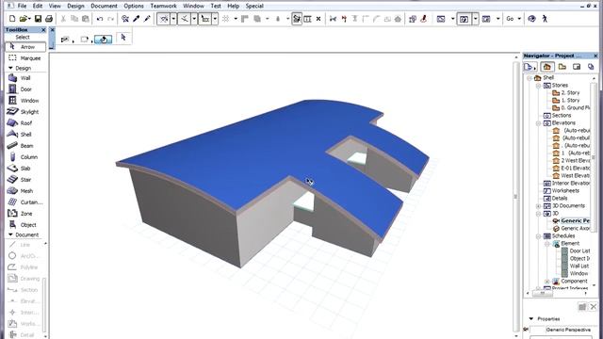Toggle the highlighted rotate selection method in info box

coord(103,40)
